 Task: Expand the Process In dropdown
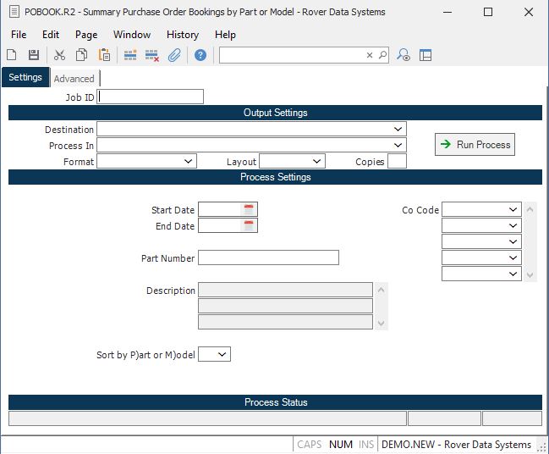click(x=398, y=146)
